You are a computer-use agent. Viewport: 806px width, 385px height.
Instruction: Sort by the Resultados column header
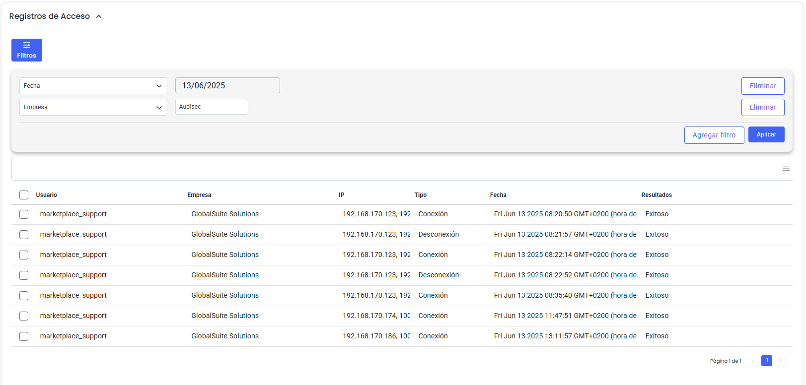click(x=656, y=195)
